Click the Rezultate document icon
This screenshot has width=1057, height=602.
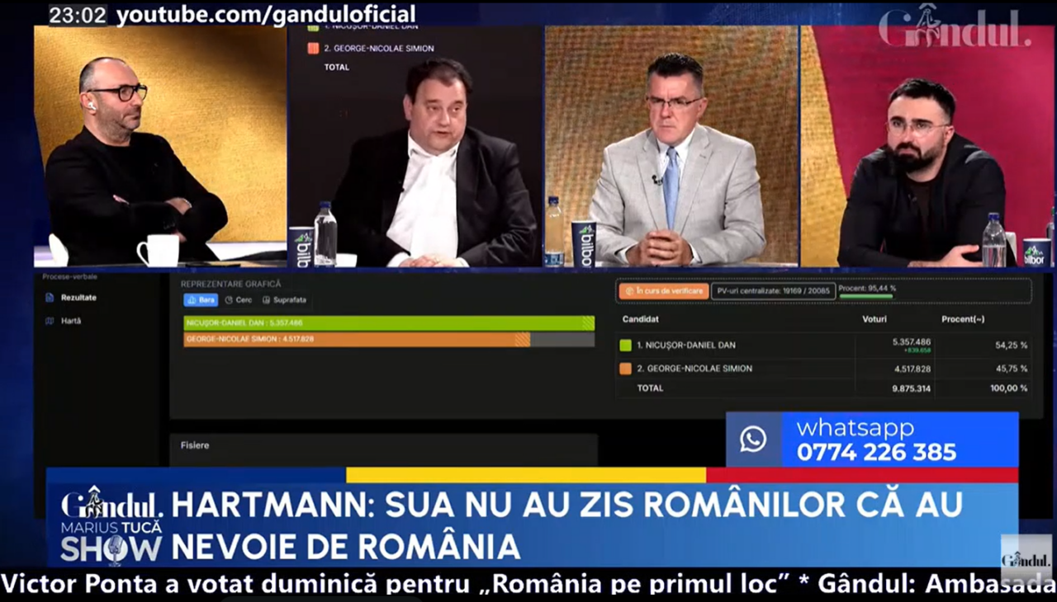(x=50, y=297)
